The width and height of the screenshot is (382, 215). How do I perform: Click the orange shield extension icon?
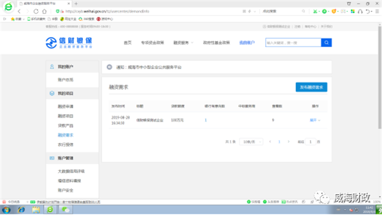334,11
